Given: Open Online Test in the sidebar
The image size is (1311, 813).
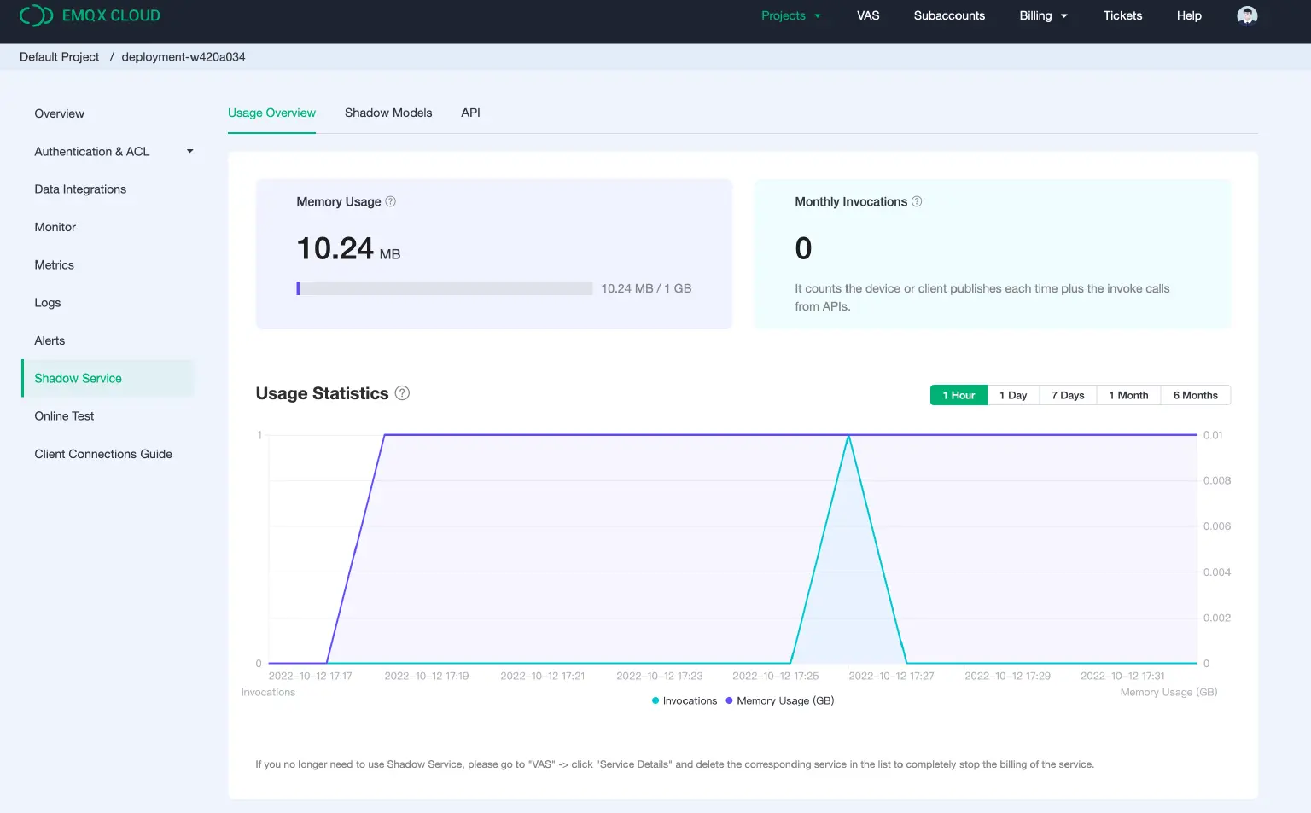Looking at the screenshot, I should tap(64, 415).
